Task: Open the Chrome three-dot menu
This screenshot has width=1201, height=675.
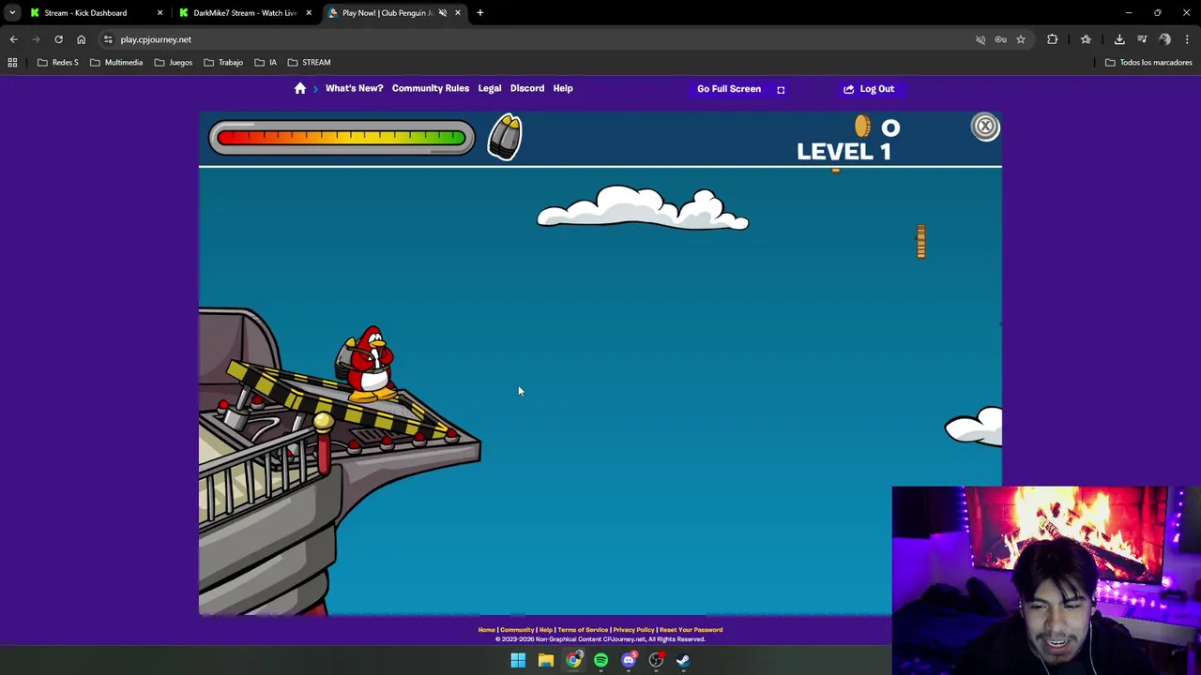Action: point(1187,39)
